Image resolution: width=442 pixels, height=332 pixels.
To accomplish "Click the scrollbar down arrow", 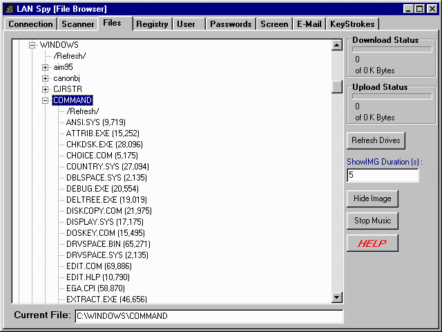I will [337, 297].
